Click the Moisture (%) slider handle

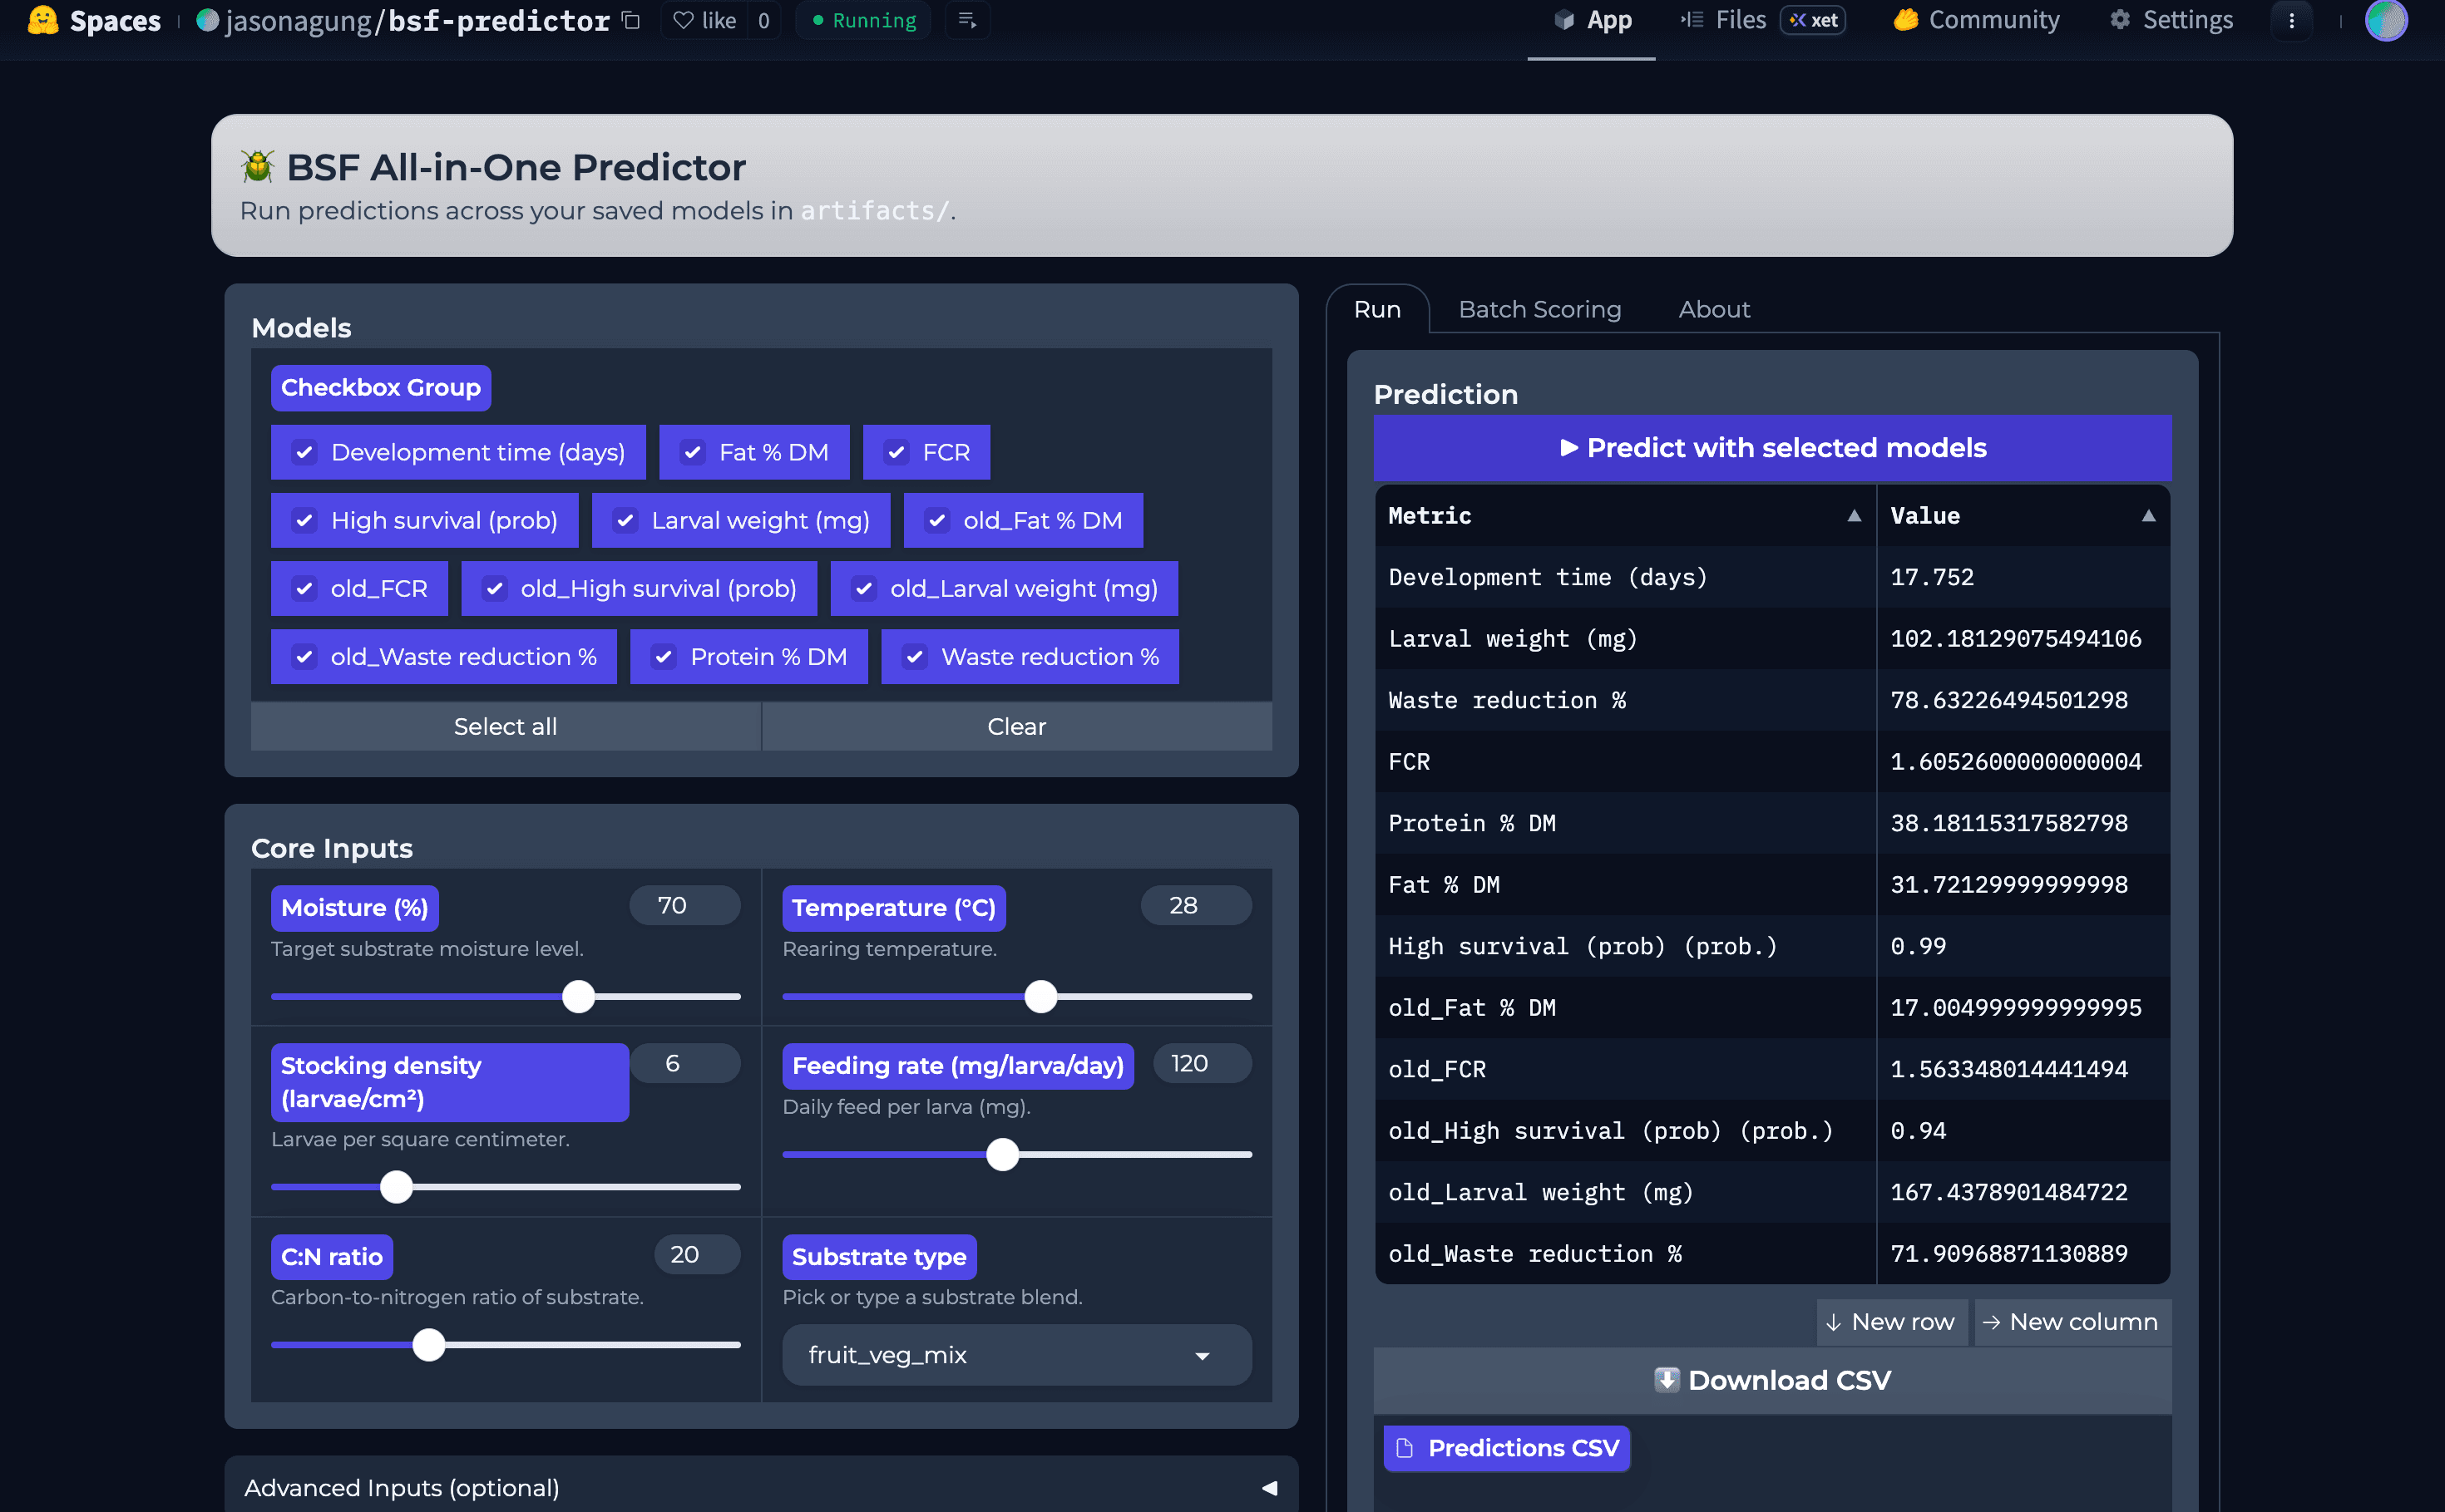578,997
